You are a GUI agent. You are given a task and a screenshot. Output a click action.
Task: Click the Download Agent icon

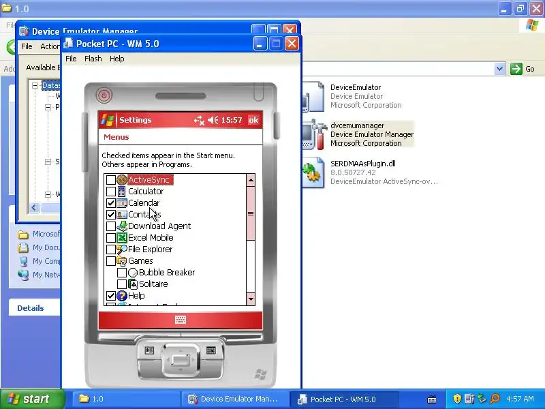[x=122, y=226]
